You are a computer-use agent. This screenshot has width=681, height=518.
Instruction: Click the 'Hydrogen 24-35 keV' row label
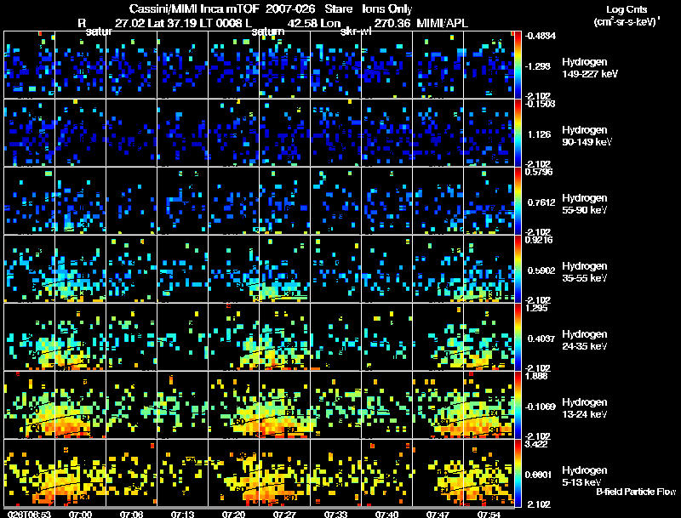point(585,340)
